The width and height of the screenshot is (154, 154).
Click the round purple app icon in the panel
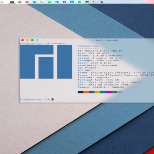(64, 2)
